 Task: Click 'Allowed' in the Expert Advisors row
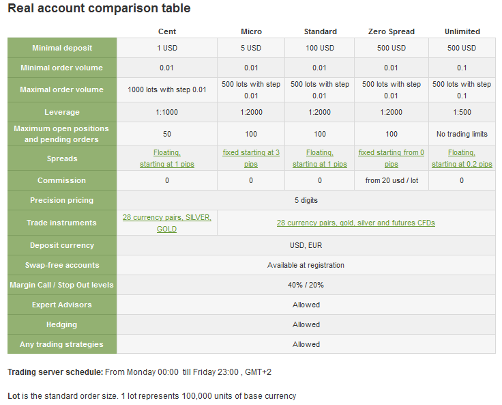tap(306, 305)
